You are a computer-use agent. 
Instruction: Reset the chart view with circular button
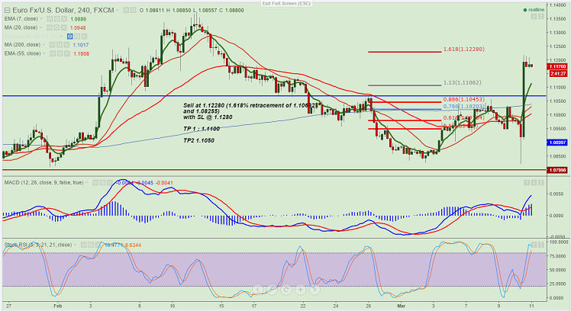[286, 290]
